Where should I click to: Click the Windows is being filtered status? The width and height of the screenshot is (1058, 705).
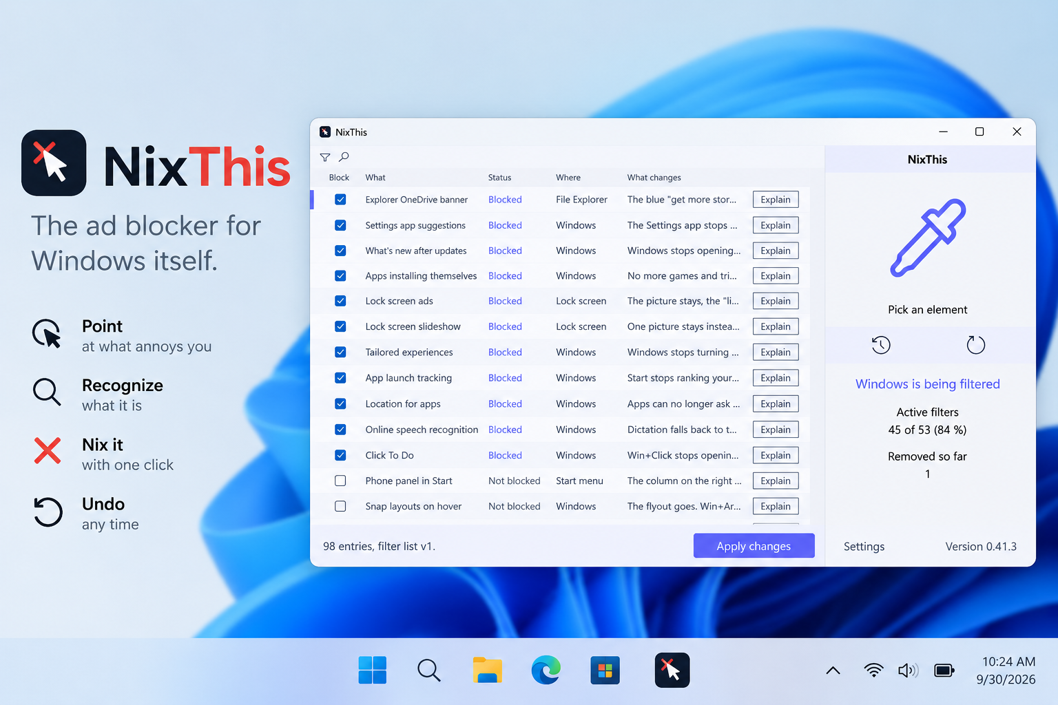[927, 384]
